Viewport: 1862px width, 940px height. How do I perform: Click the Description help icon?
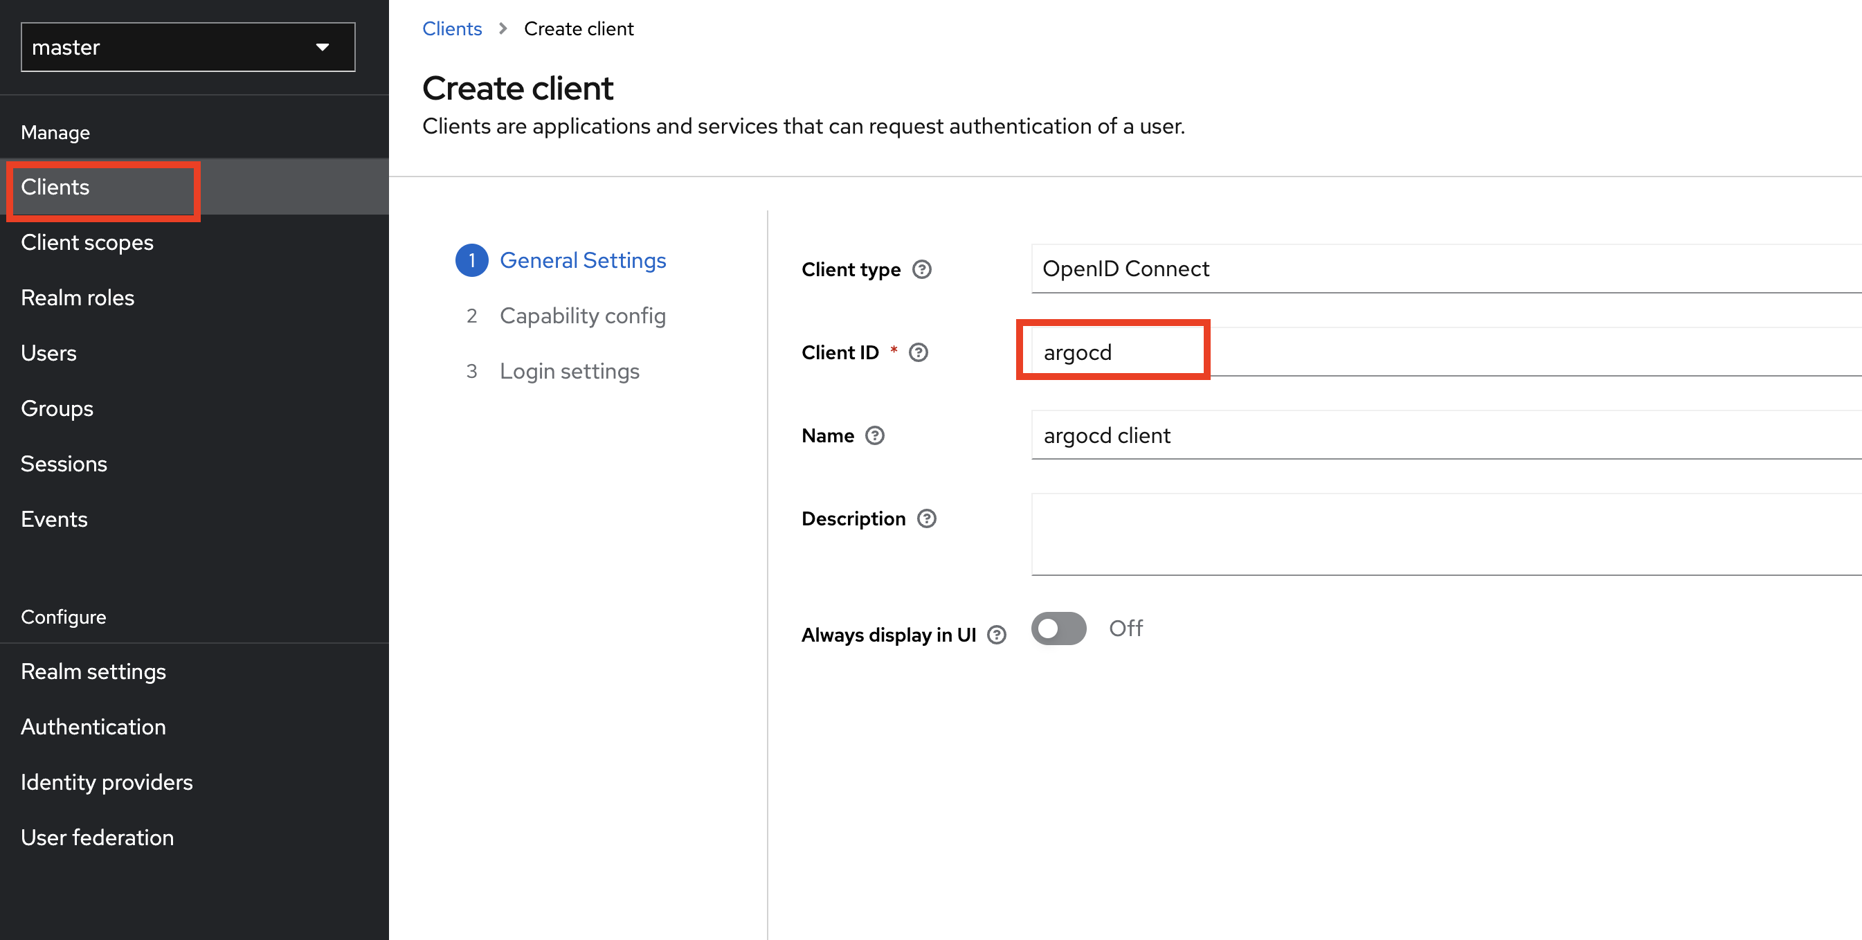click(x=926, y=518)
